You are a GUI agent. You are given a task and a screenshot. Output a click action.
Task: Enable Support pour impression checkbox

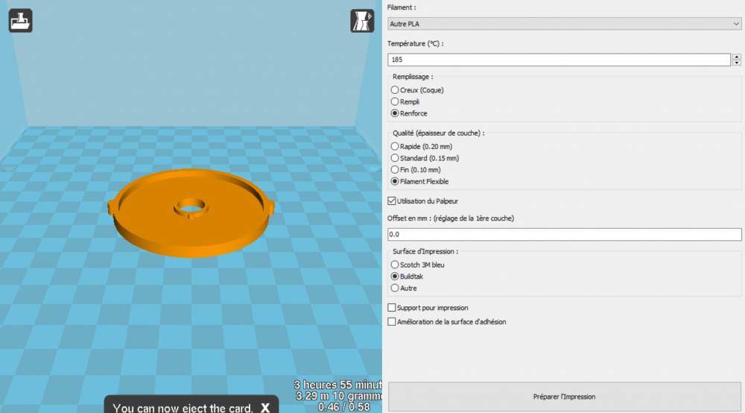coord(392,307)
